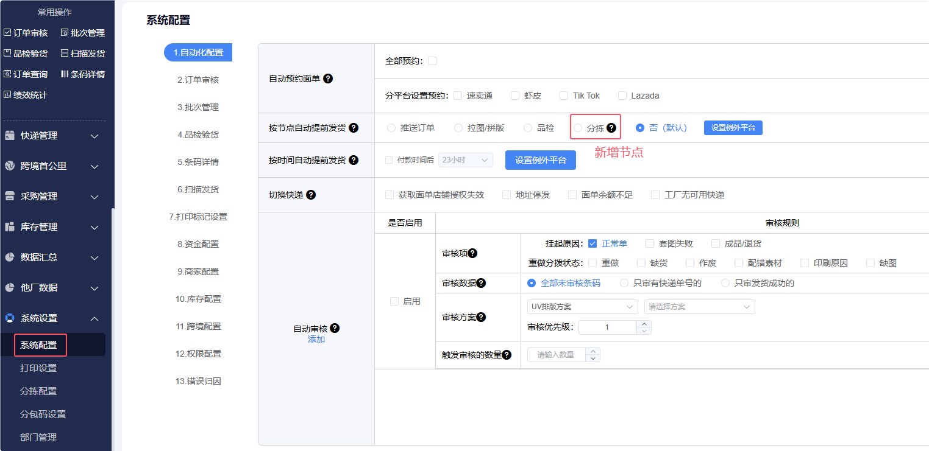Screen dimensions: 929x451
Task: Click the 触发审核的数量 input field
Action: pos(556,355)
